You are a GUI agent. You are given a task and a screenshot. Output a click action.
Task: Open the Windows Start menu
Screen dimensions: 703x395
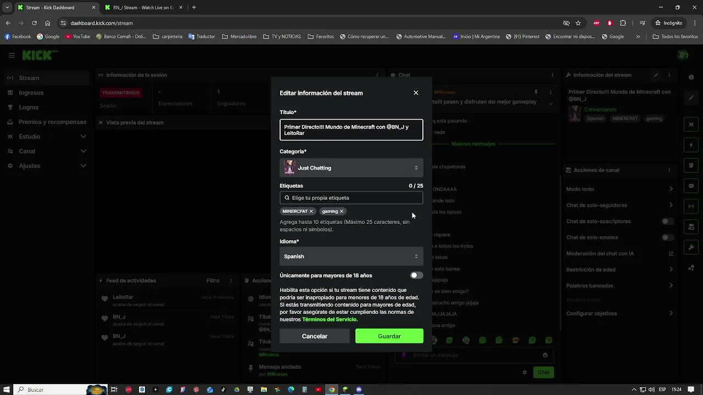pyautogui.click(x=7, y=390)
